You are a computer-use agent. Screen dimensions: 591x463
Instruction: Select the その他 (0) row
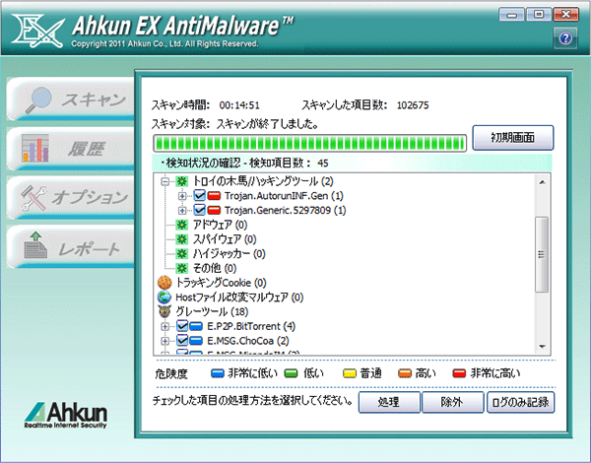click(x=215, y=268)
